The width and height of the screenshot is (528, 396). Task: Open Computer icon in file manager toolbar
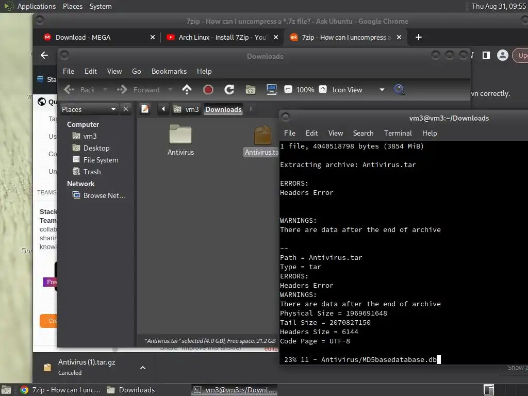point(272,90)
